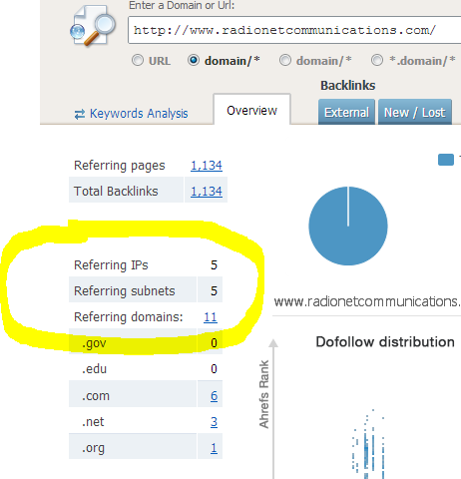Open Referring domains count 11 link
461x479 pixels.
click(211, 317)
